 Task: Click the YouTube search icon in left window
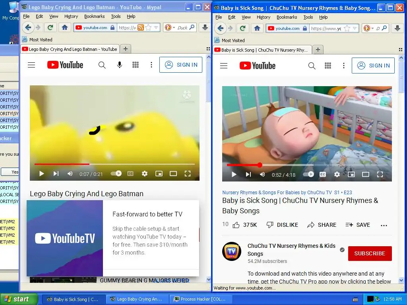click(102, 65)
